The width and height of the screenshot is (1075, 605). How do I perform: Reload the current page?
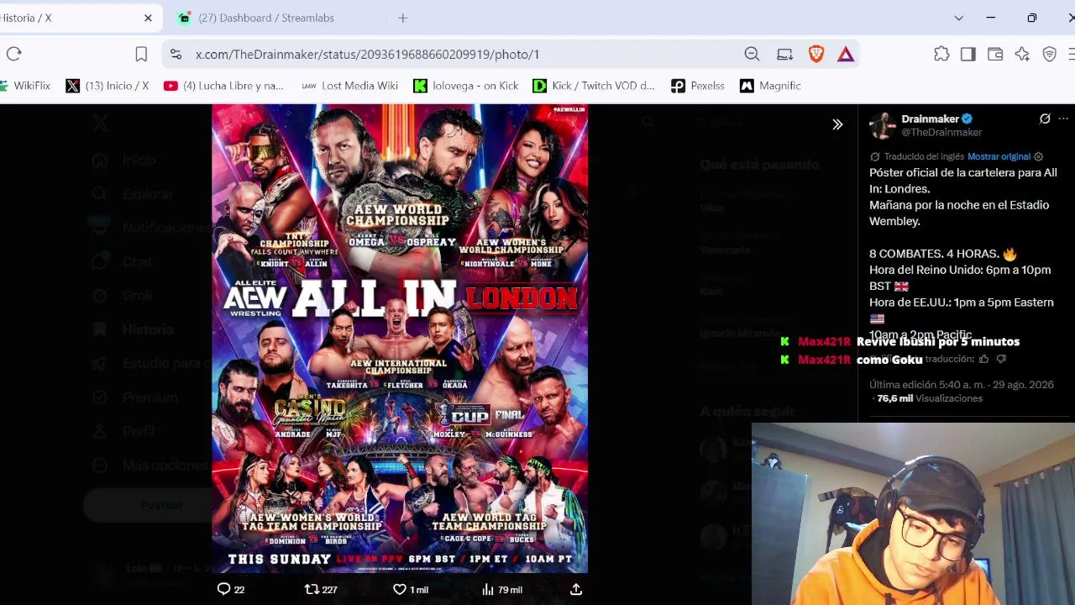pos(13,54)
